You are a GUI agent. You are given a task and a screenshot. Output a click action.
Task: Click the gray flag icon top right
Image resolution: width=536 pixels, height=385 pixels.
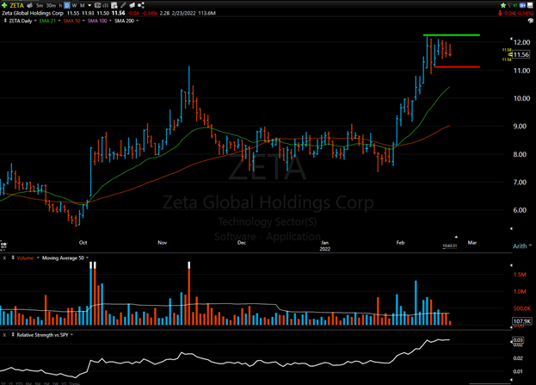pyautogui.click(x=509, y=5)
